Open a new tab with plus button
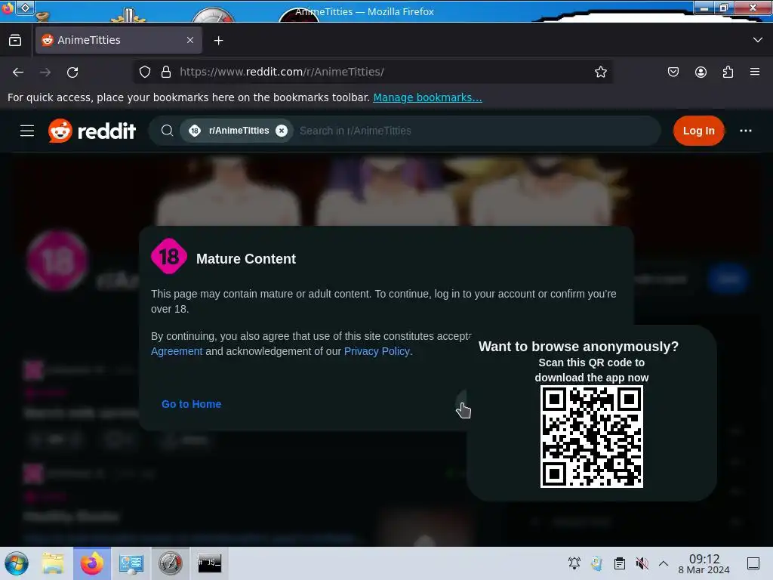 (x=218, y=41)
